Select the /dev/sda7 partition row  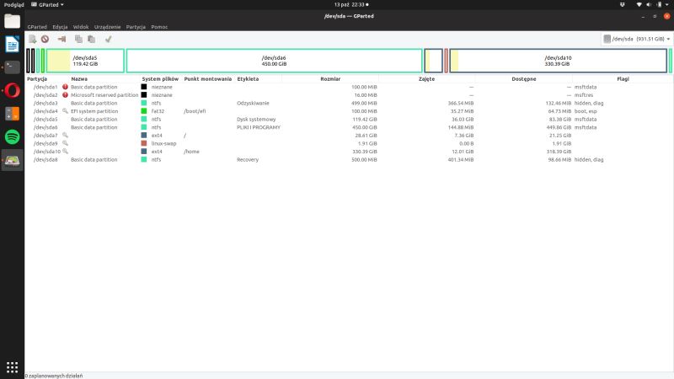(349, 136)
